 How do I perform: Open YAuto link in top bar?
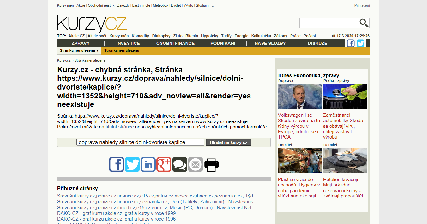pyautogui.click(x=188, y=5)
